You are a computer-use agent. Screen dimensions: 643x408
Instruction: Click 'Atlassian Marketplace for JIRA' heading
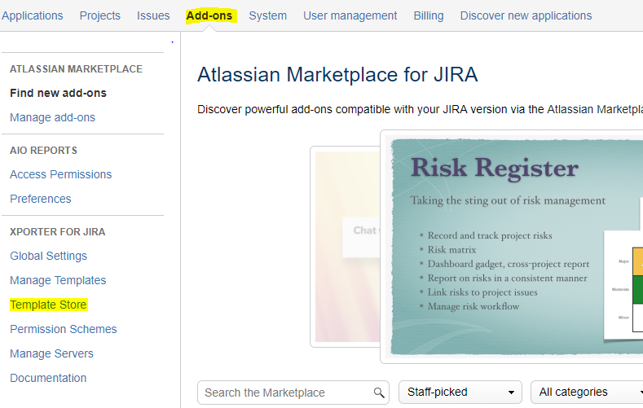pyautogui.click(x=337, y=75)
